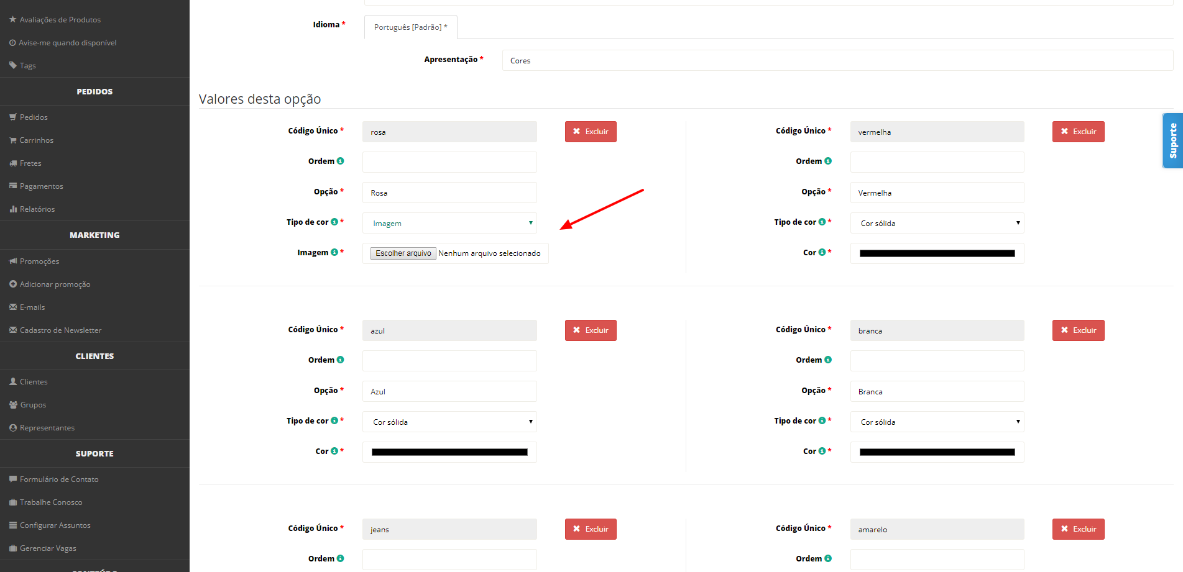Click the Fretes truck icon
The image size is (1183, 572).
[x=13, y=163]
